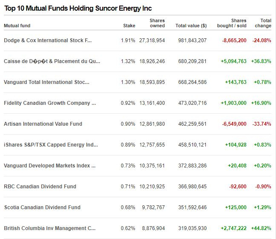
Task: Select shares bought +1,903,000
Action: point(233,103)
